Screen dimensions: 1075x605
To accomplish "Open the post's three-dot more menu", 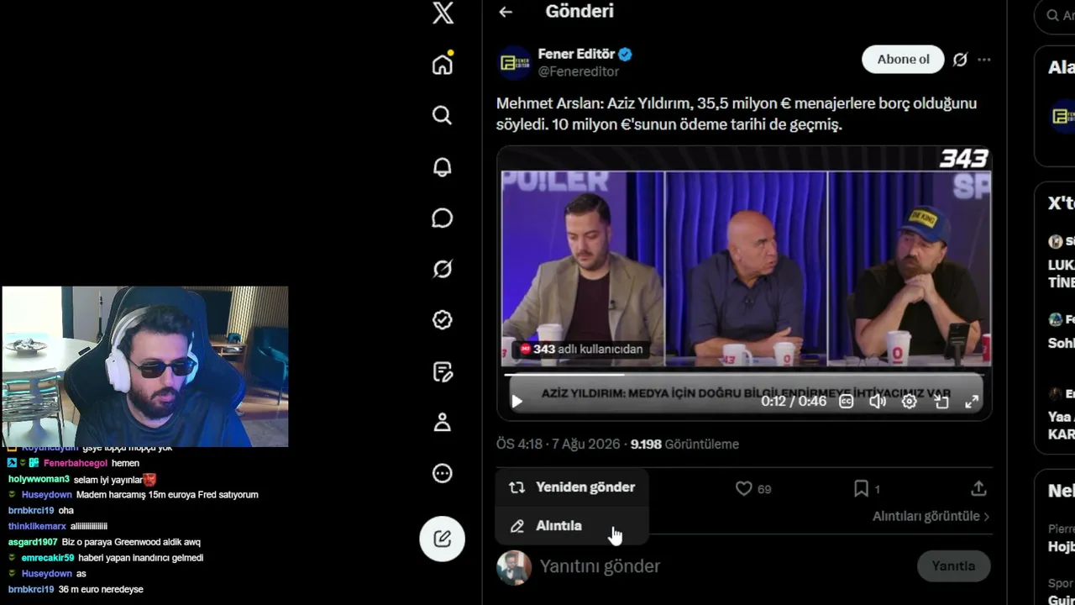I will (984, 60).
